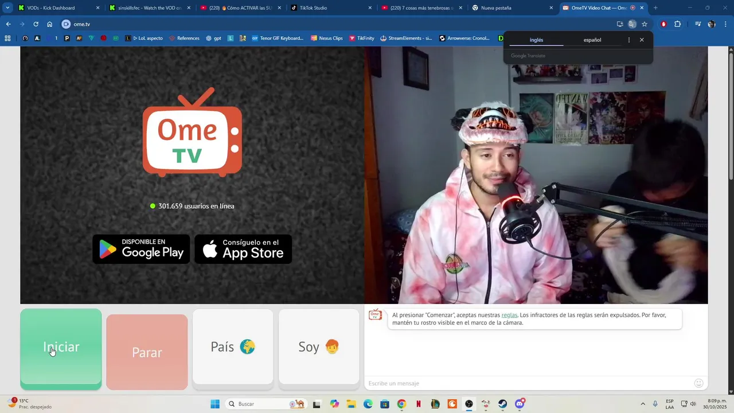Open the extensions puzzle icon

(677, 24)
